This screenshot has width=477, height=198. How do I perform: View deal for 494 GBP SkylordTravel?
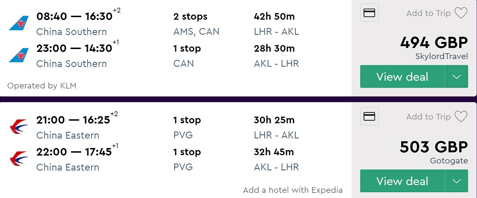(402, 77)
